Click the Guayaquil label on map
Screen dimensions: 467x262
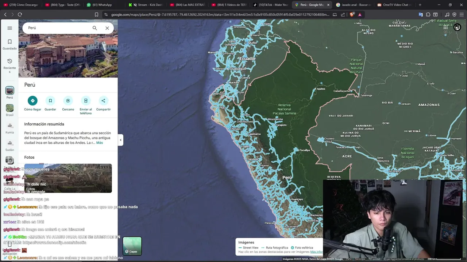tap(238, 68)
